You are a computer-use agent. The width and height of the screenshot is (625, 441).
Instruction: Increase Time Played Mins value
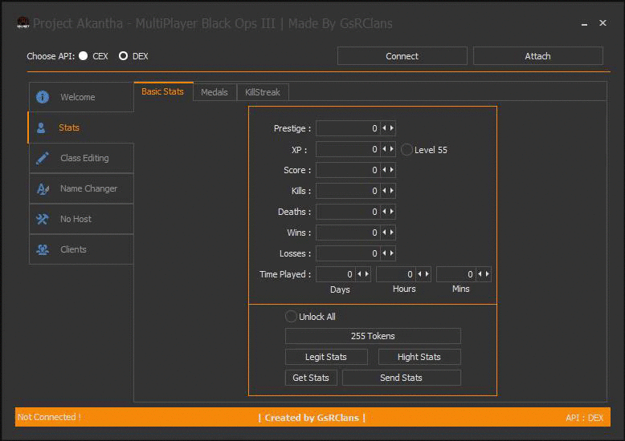tap(488, 274)
